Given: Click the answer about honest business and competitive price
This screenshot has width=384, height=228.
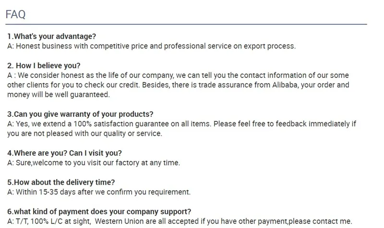Looking at the screenshot, I should [x=152, y=46].
